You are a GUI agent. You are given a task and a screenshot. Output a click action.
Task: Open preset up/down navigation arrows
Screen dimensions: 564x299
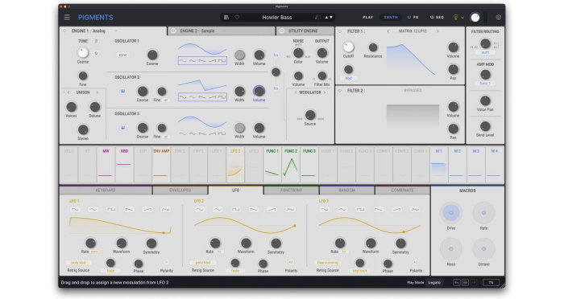[329, 17]
